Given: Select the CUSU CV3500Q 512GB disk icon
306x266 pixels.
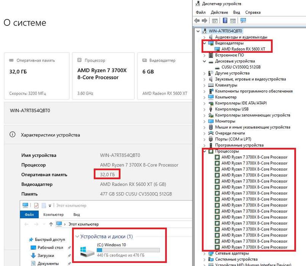Looking at the screenshot, I should [x=217, y=67].
